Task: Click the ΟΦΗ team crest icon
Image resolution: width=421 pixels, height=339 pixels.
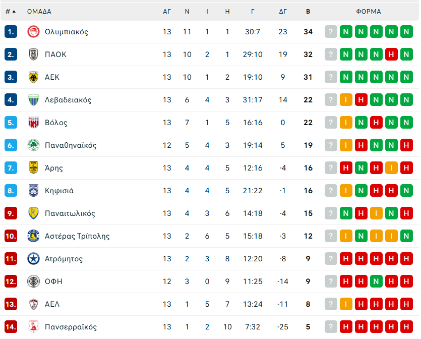Action: pyautogui.click(x=34, y=281)
